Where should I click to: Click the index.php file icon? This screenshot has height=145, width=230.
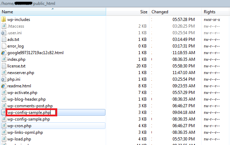[3, 59]
